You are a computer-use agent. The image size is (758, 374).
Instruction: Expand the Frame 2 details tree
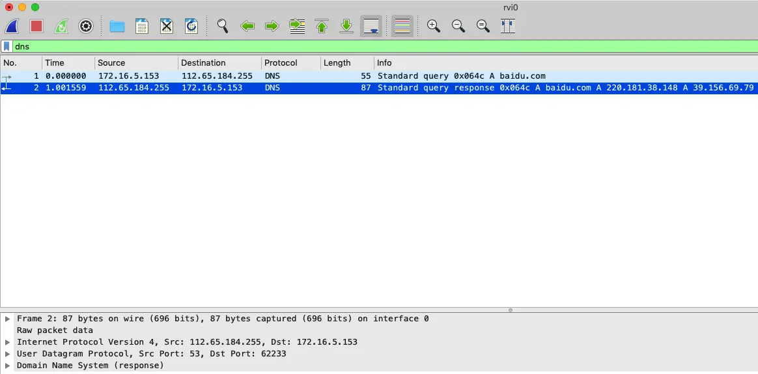click(7, 319)
